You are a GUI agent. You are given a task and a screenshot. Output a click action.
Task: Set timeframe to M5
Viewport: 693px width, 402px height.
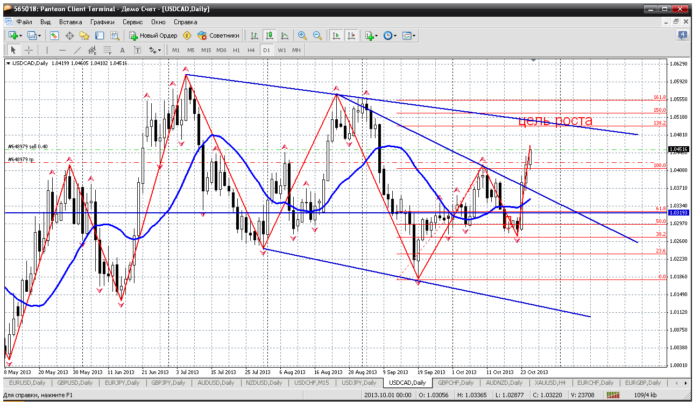click(x=191, y=50)
